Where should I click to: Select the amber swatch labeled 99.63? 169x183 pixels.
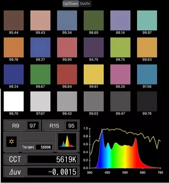click(147, 47)
